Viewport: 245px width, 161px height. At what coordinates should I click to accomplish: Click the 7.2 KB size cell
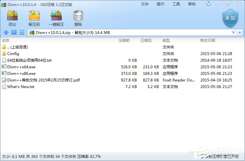point(131,86)
